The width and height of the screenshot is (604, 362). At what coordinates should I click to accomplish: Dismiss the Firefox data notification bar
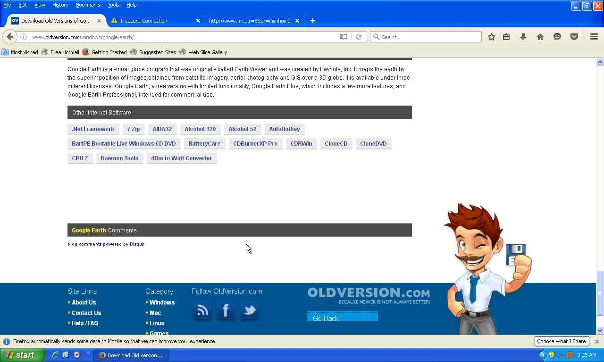point(596,341)
